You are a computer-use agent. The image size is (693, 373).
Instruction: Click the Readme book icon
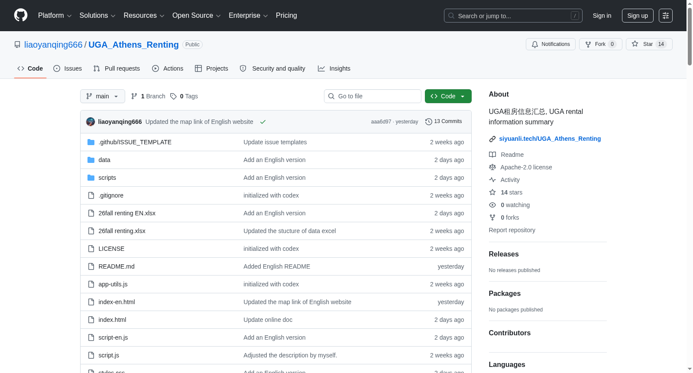(x=492, y=155)
